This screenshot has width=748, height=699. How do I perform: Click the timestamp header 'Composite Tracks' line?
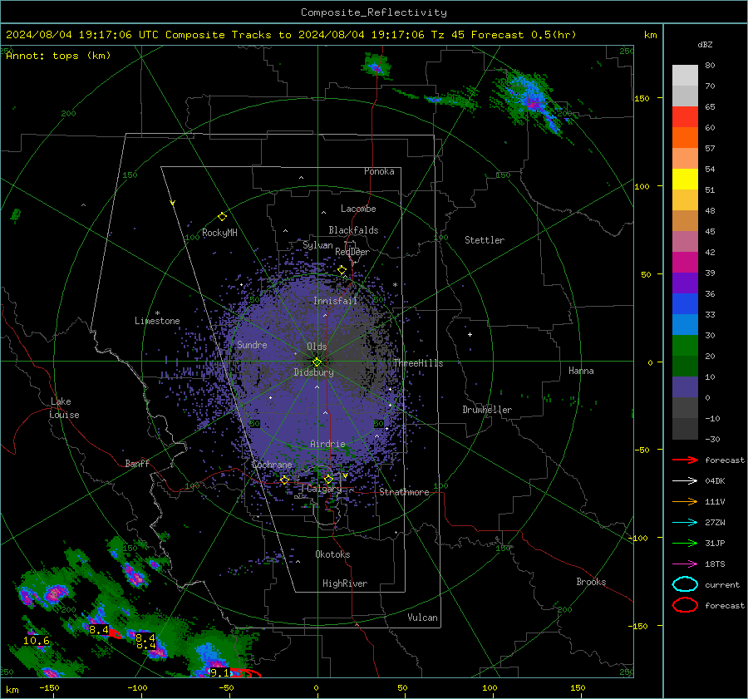click(291, 35)
